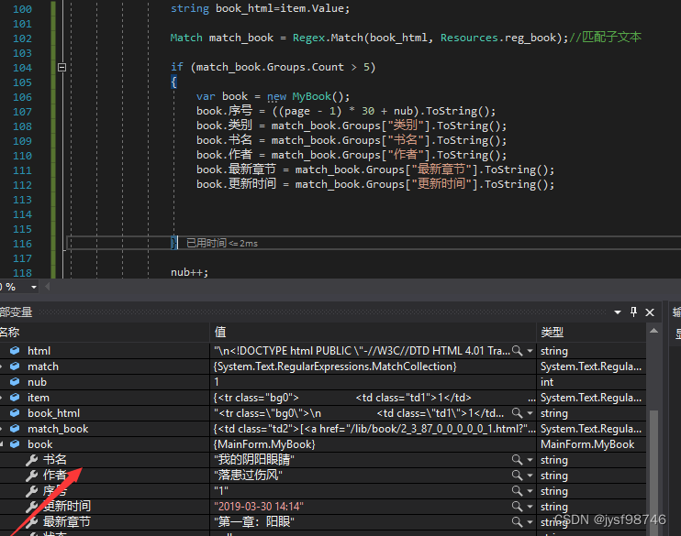Click the book_html variable cube icon
The height and width of the screenshot is (536, 681).
point(15,413)
